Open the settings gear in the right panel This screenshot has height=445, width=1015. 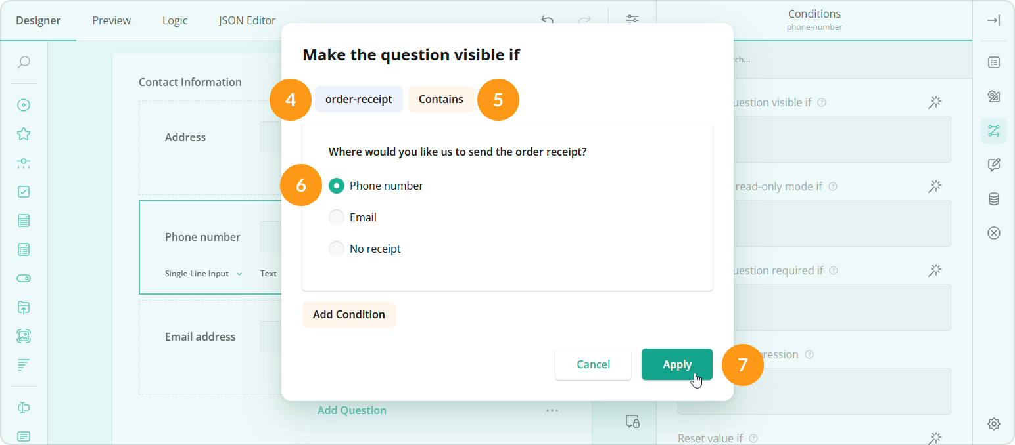pyautogui.click(x=994, y=424)
